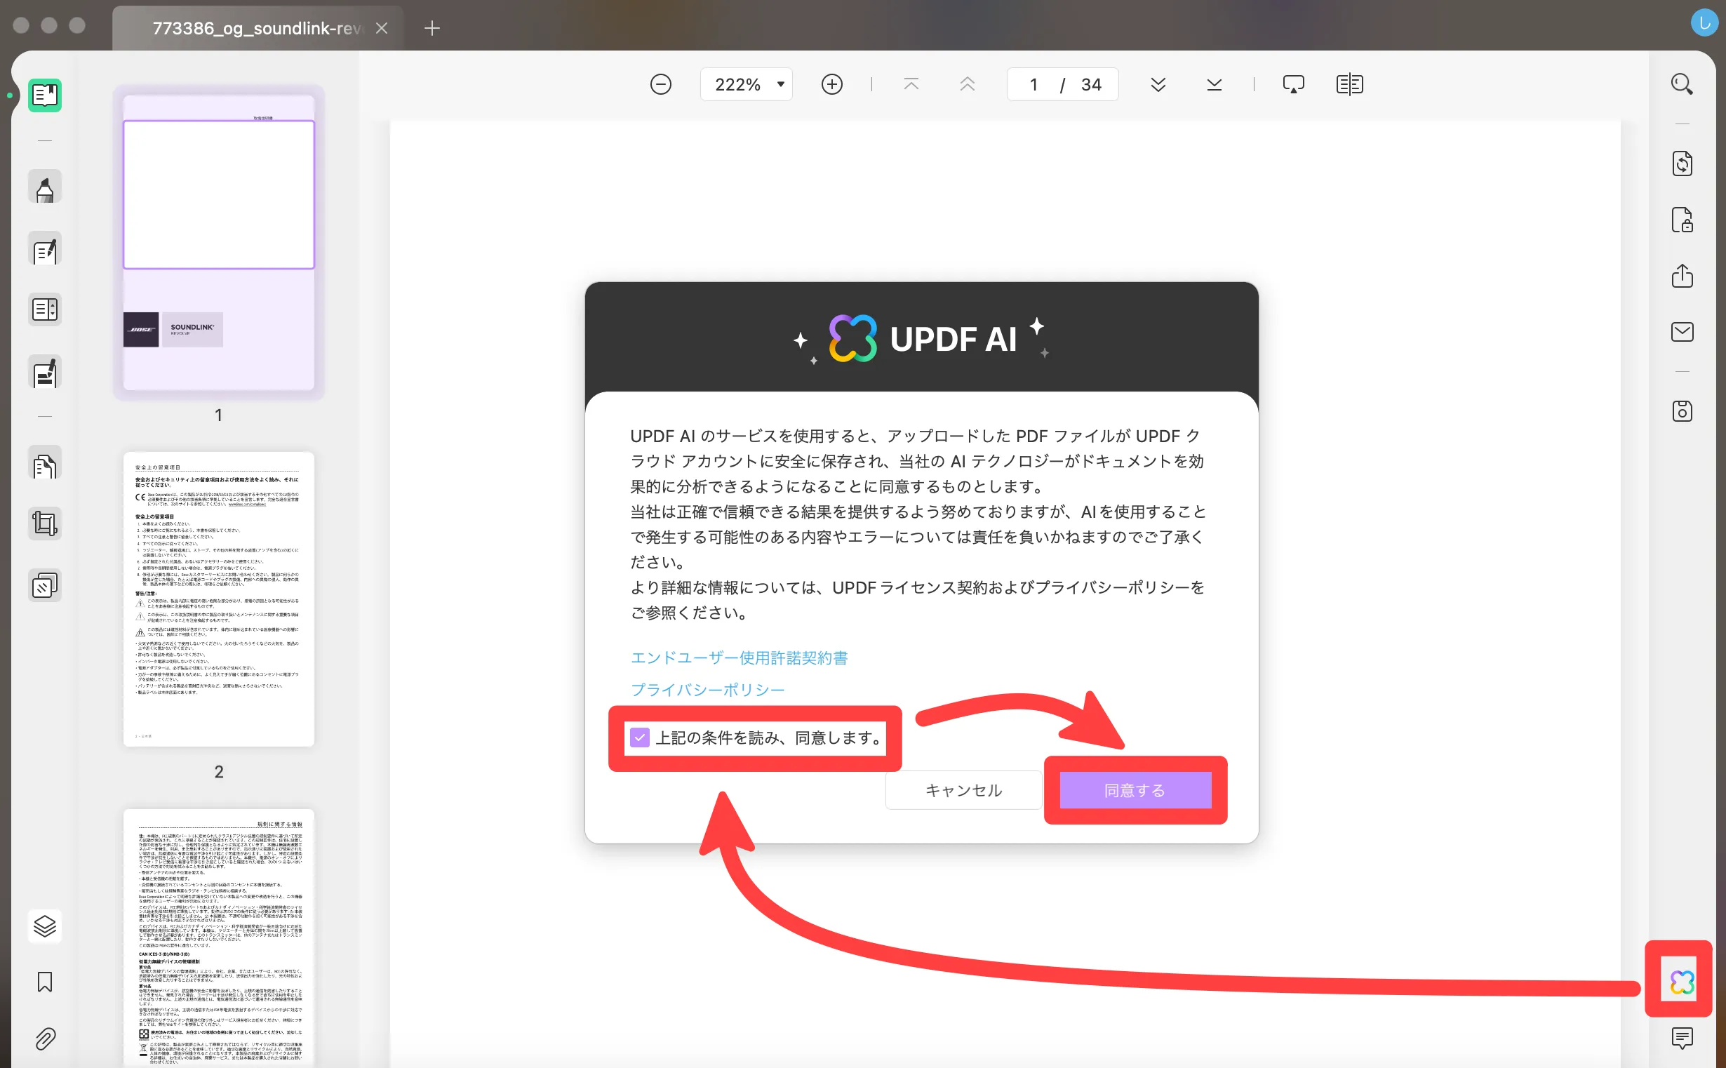The height and width of the screenshot is (1068, 1726).
Task: Click the キャンセル cancel button
Action: (963, 790)
